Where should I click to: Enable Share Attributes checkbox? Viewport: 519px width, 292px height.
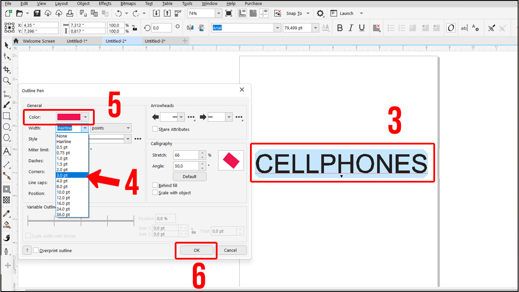[x=155, y=129]
